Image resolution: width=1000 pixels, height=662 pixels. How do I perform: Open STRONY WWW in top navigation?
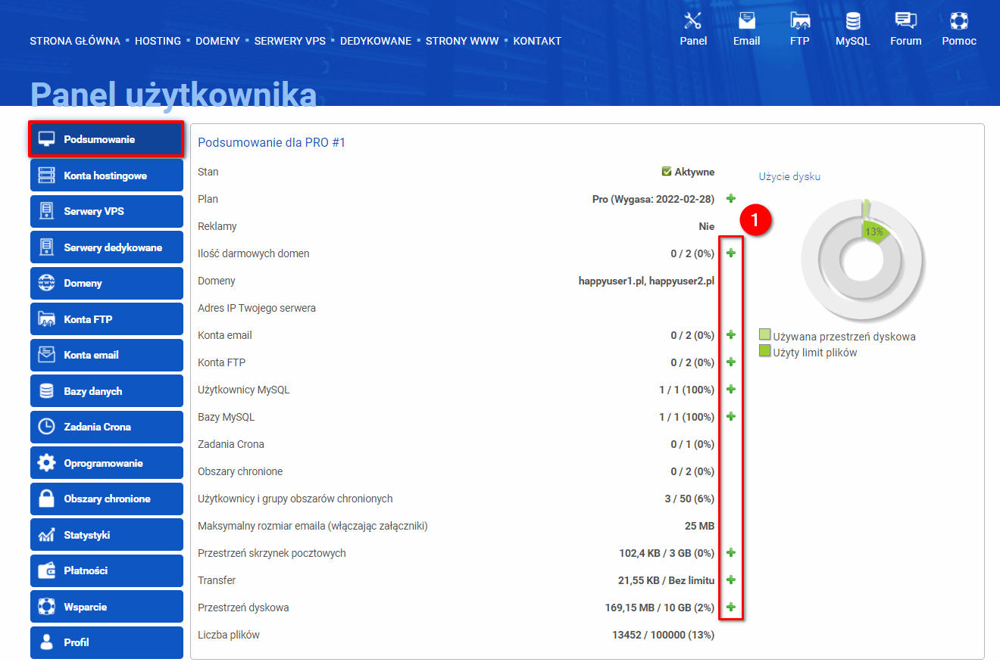pyautogui.click(x=462, y=41)
